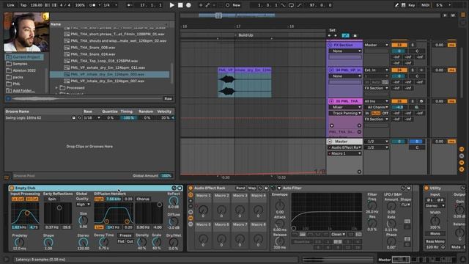Solo the FX Section track
Image resolution: width=469 pixels, height=264 pixels.
(413, 45)
